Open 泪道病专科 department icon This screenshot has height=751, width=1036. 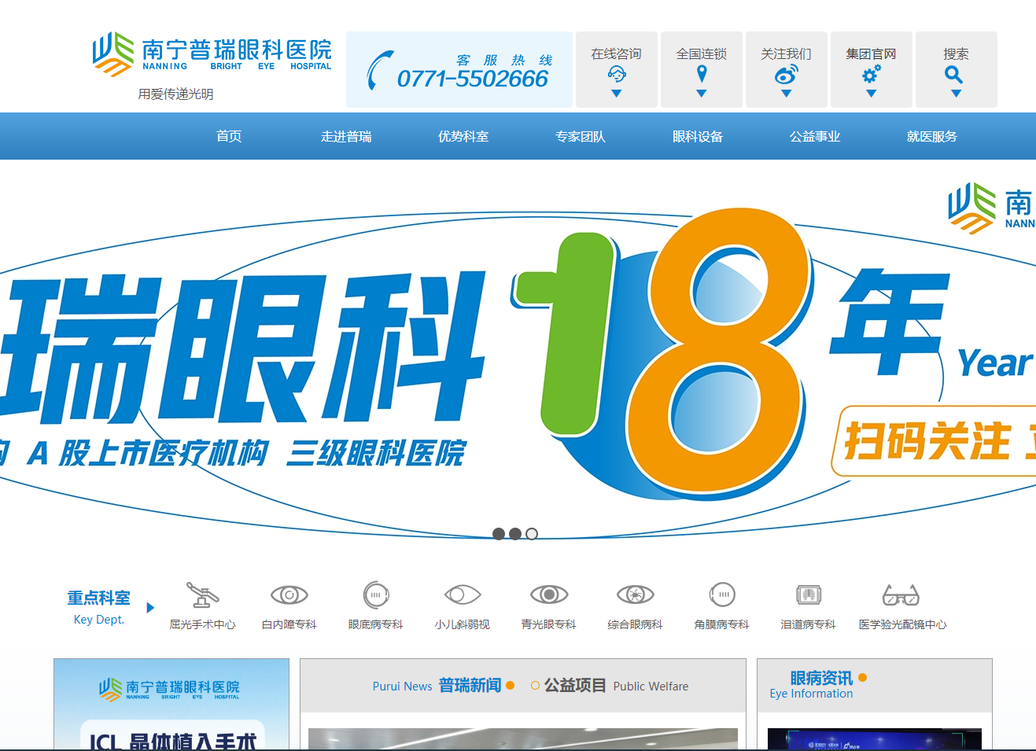pos(809,595)
